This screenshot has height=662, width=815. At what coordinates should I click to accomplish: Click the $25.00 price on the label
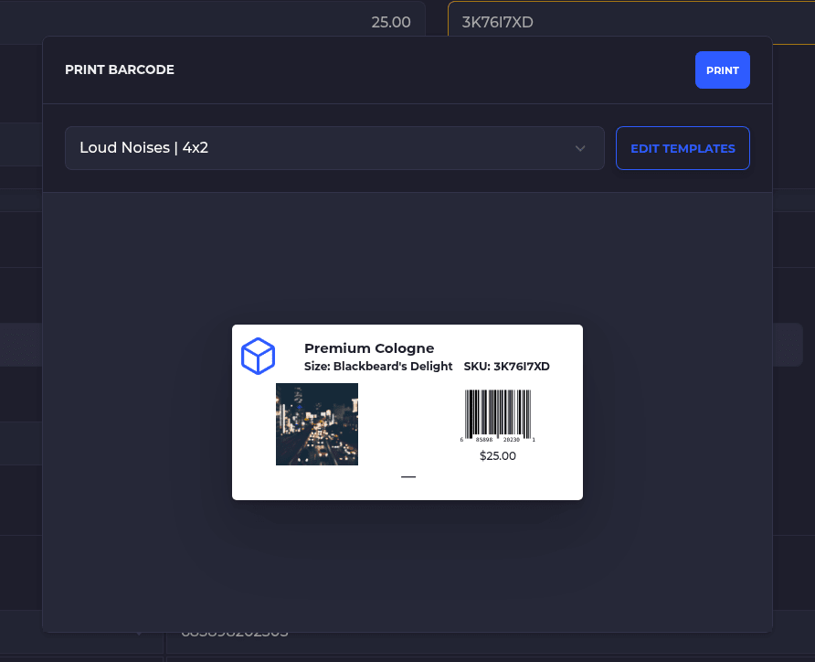click(x=497, y=456)
